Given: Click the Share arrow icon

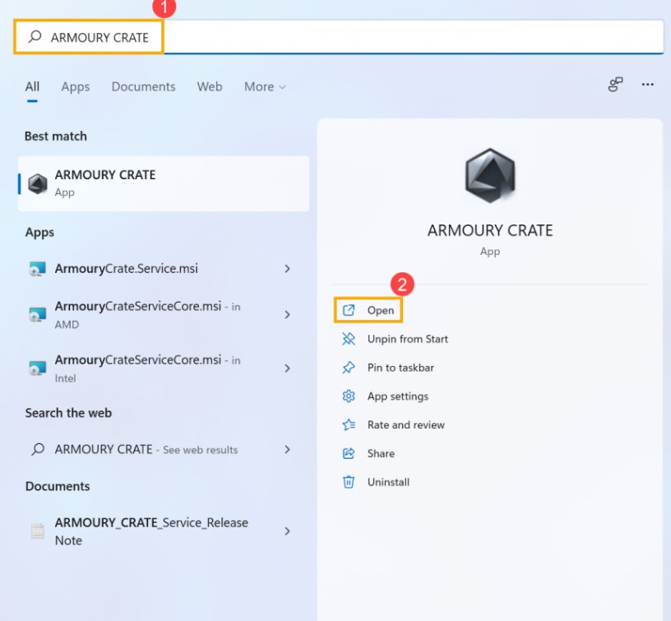Looking at the screenshot, I should click(349, 454).
